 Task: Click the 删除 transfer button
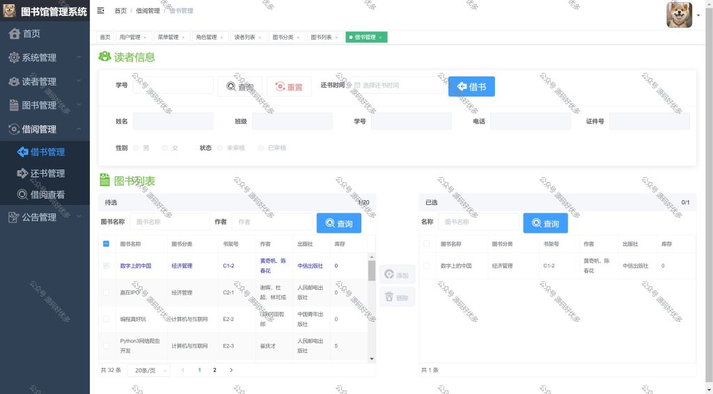tap(397, 297)
